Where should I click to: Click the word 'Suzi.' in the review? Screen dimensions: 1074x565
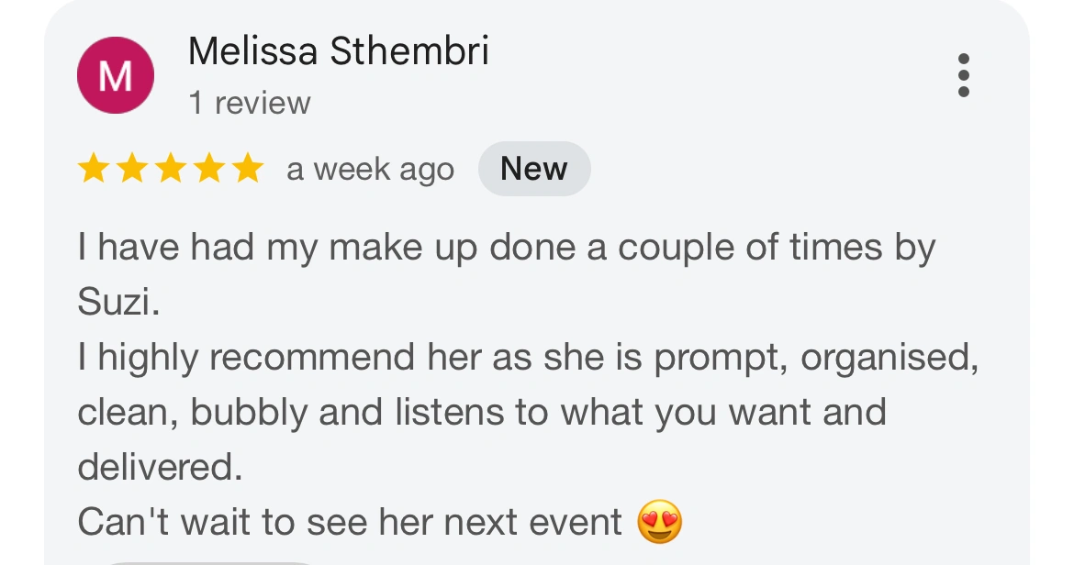coord(118,302)
